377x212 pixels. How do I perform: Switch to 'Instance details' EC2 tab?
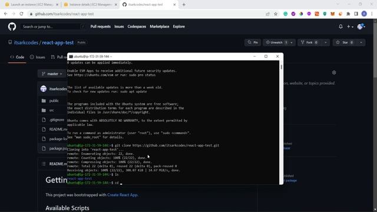tap(88, 5)
